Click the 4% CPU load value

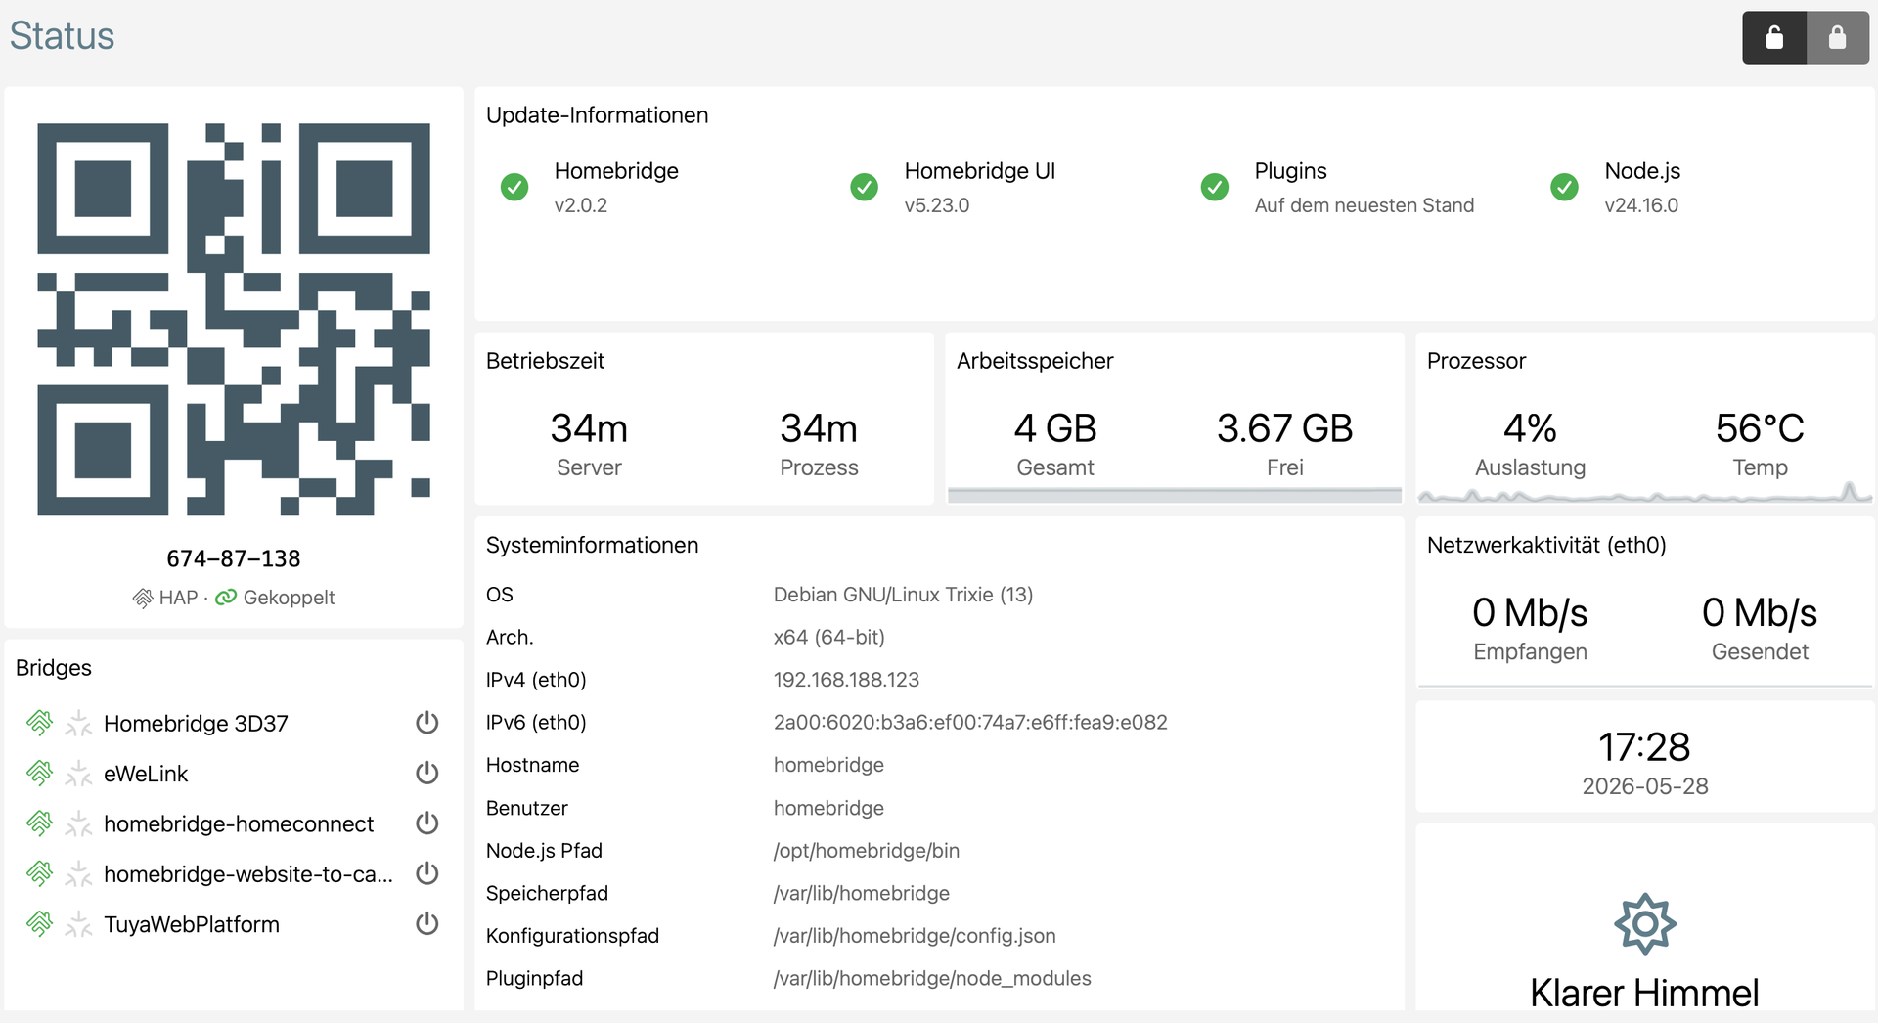tap(1531, 428)
